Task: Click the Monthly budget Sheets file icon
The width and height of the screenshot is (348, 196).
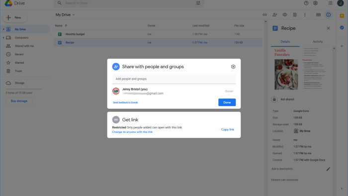Action: (x=60, y=34)
